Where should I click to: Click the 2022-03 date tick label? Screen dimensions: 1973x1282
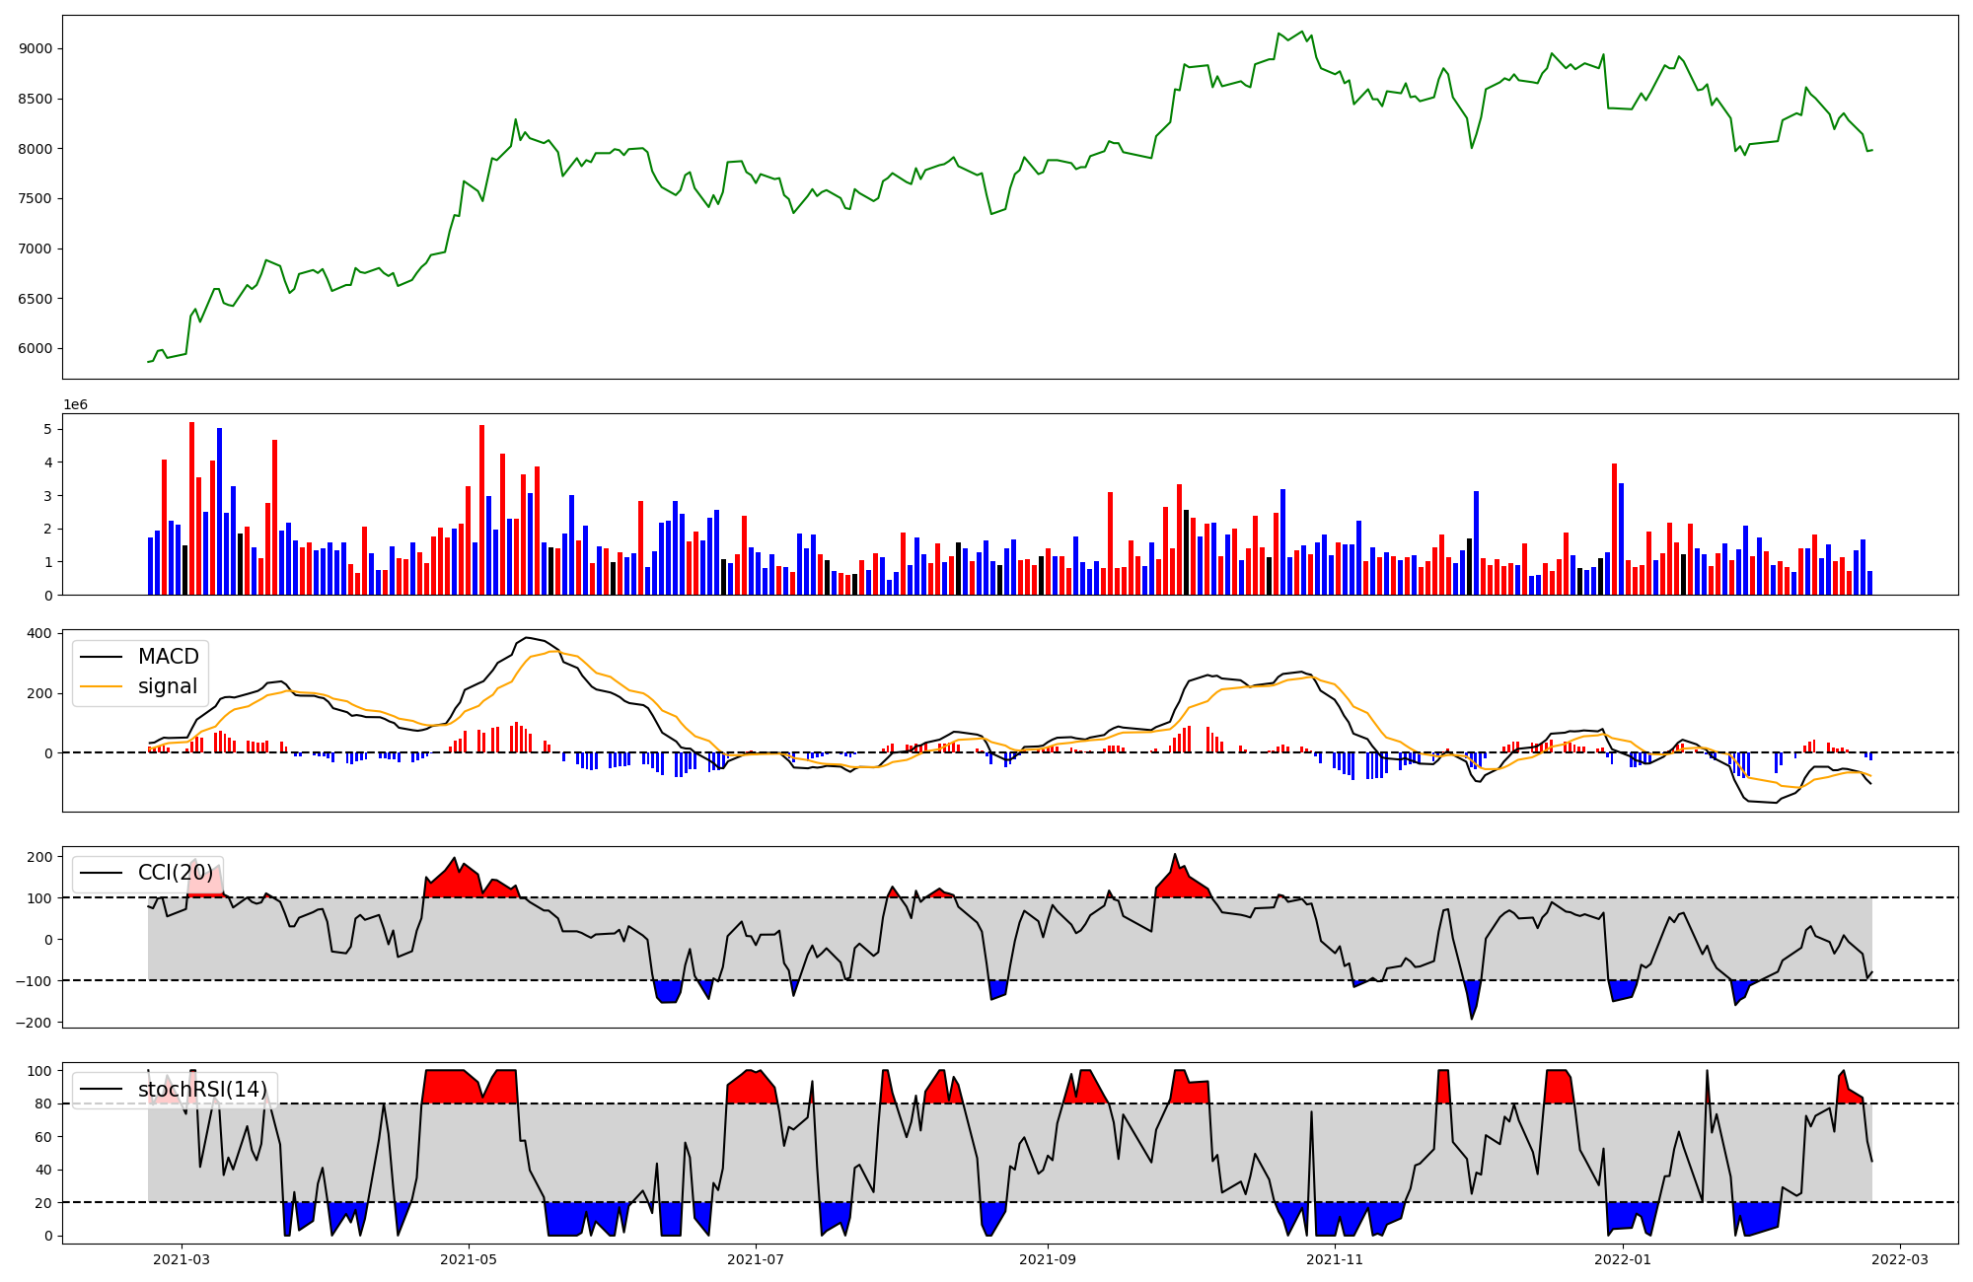tap(1900, 1259)
